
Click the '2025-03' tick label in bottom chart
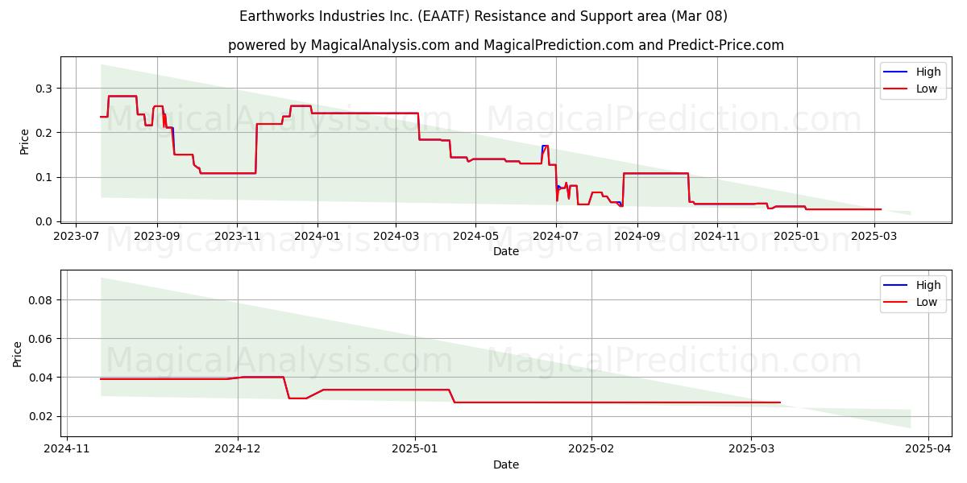coord(751,449)
